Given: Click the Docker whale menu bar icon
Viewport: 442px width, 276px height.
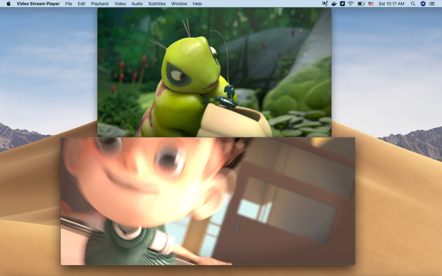Looking at the screenshot, I should pyautogui.click(x=334, y=4).
